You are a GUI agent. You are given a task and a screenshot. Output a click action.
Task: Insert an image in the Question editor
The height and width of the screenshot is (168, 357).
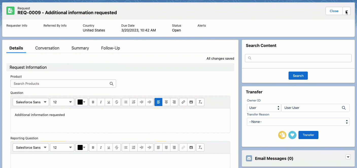pyautogui.click(x=191, y=102)
